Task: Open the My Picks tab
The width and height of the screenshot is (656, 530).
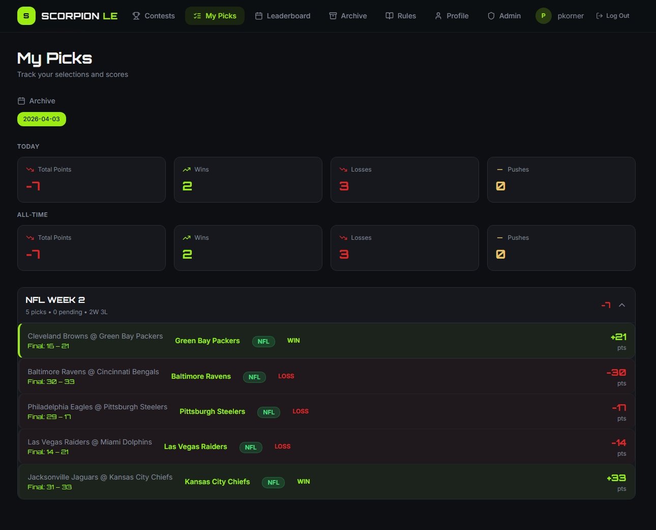Action: click(x=215, y=16)
